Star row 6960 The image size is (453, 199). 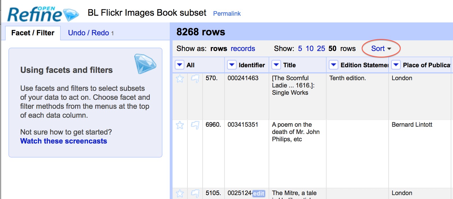coord(180,125)
